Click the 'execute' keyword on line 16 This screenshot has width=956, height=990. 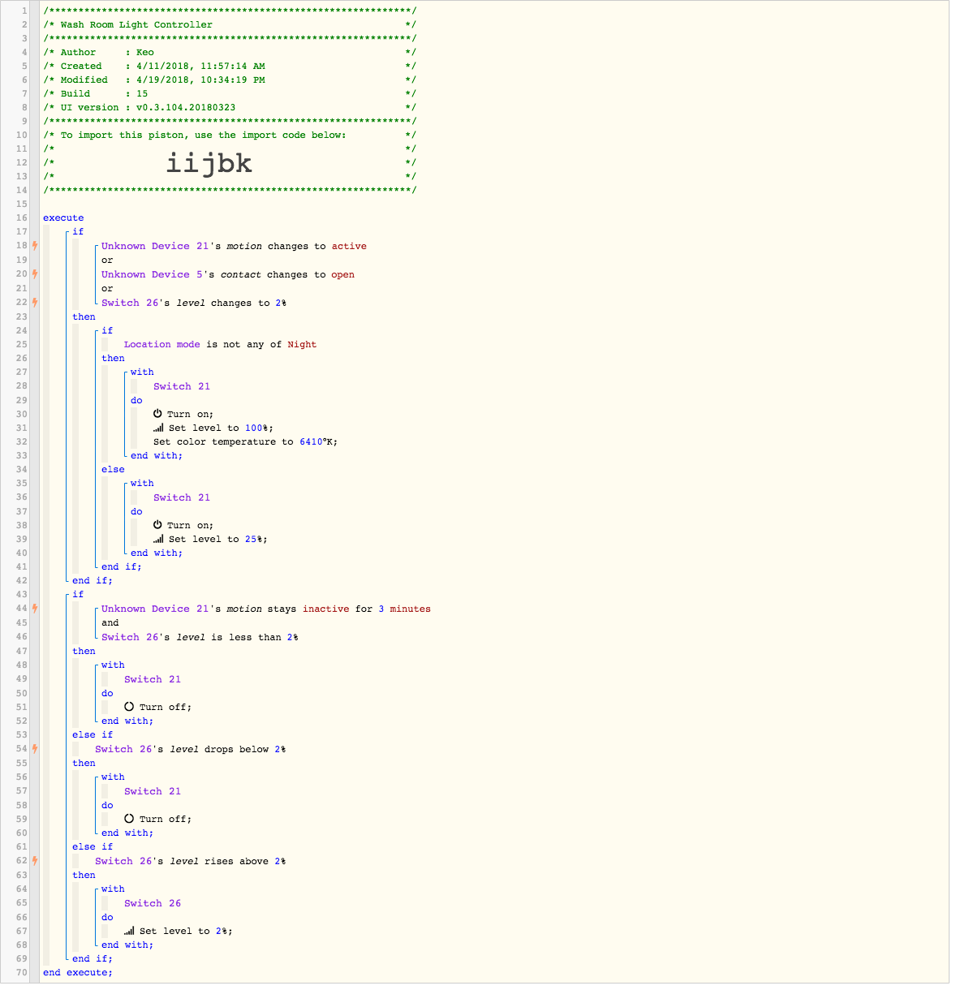63,217
